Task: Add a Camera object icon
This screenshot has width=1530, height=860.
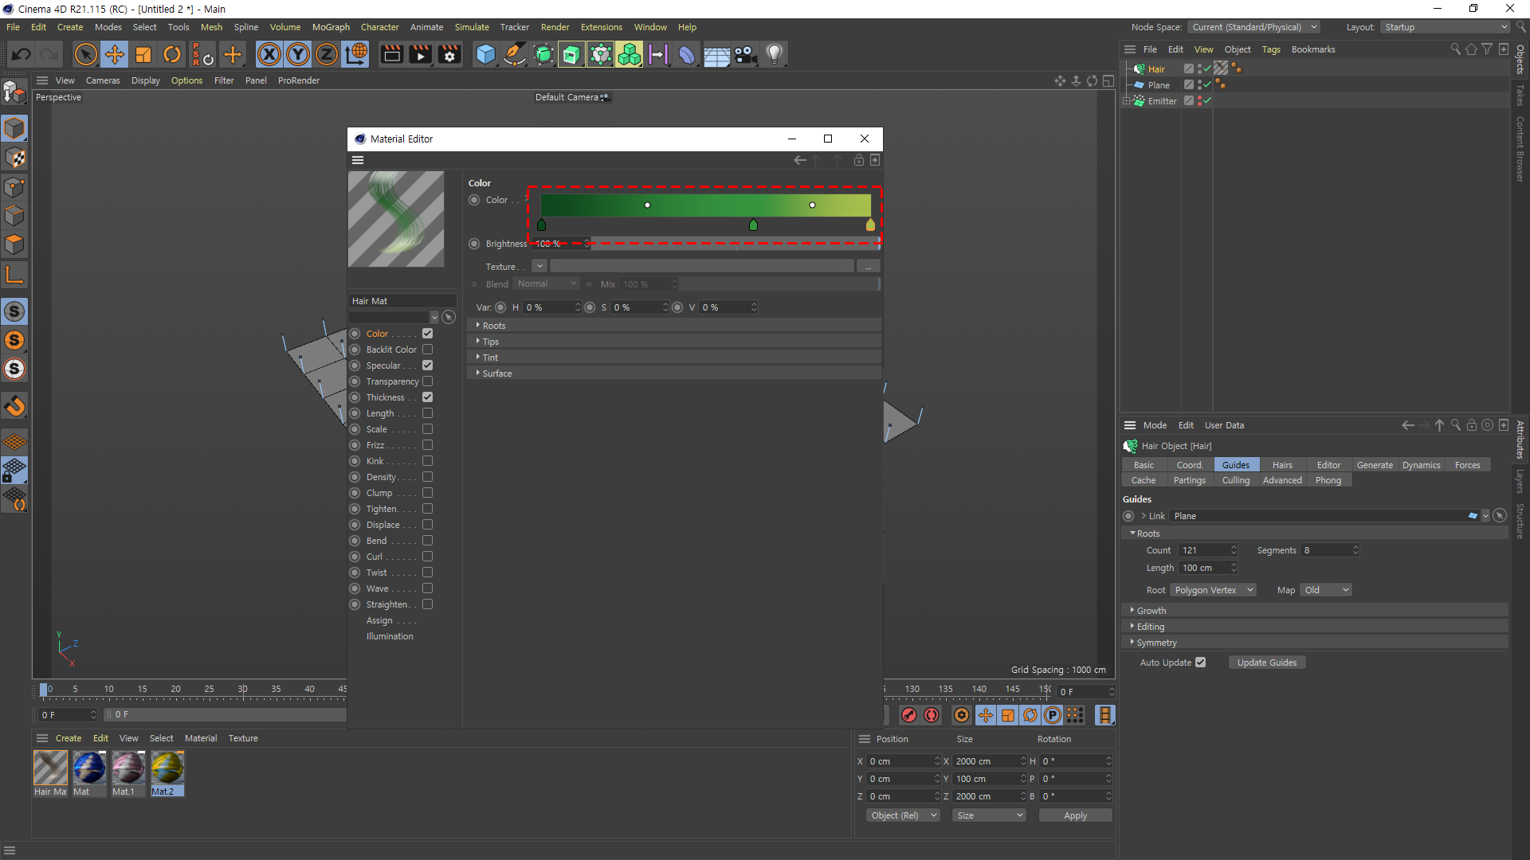Action: [745, 55]
